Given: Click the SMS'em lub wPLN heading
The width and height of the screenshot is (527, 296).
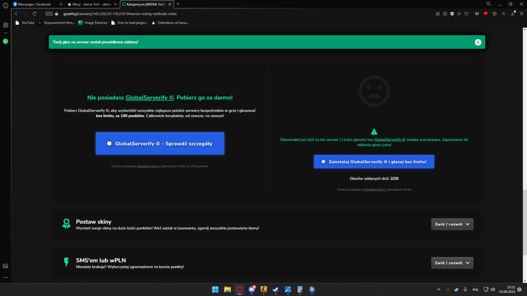Looking at the screenshot, I should pyautogui.click(x=101, y=260).
